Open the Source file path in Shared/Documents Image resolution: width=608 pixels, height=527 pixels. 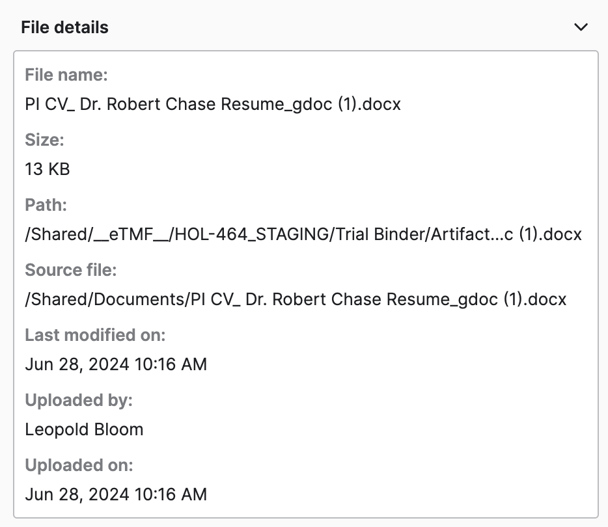[x=296, y=299]
